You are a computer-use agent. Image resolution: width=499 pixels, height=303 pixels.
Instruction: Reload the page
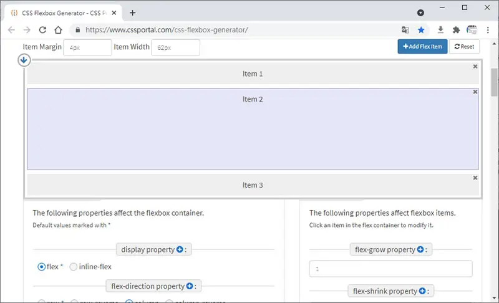pyautogui.click(x=42, y=30)
